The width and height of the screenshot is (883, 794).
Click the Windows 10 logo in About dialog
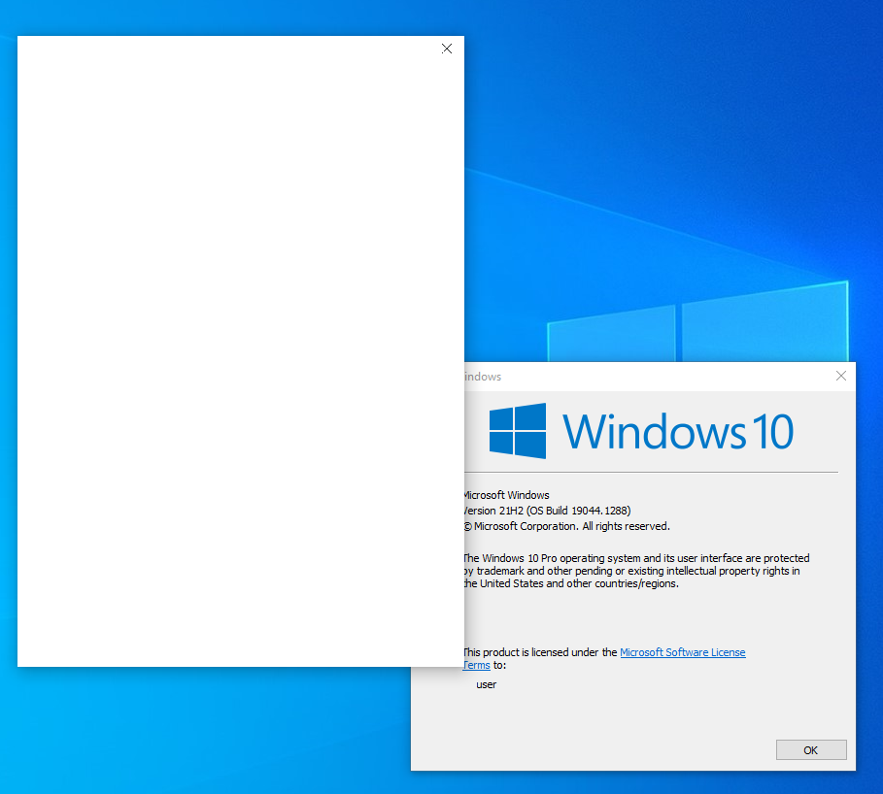(x=518, y=431)
